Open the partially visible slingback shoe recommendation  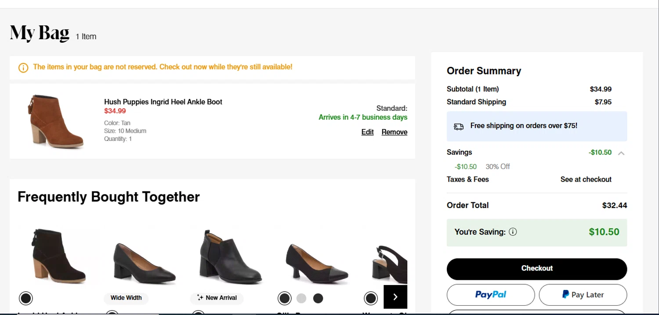click(x=390, y=264)
